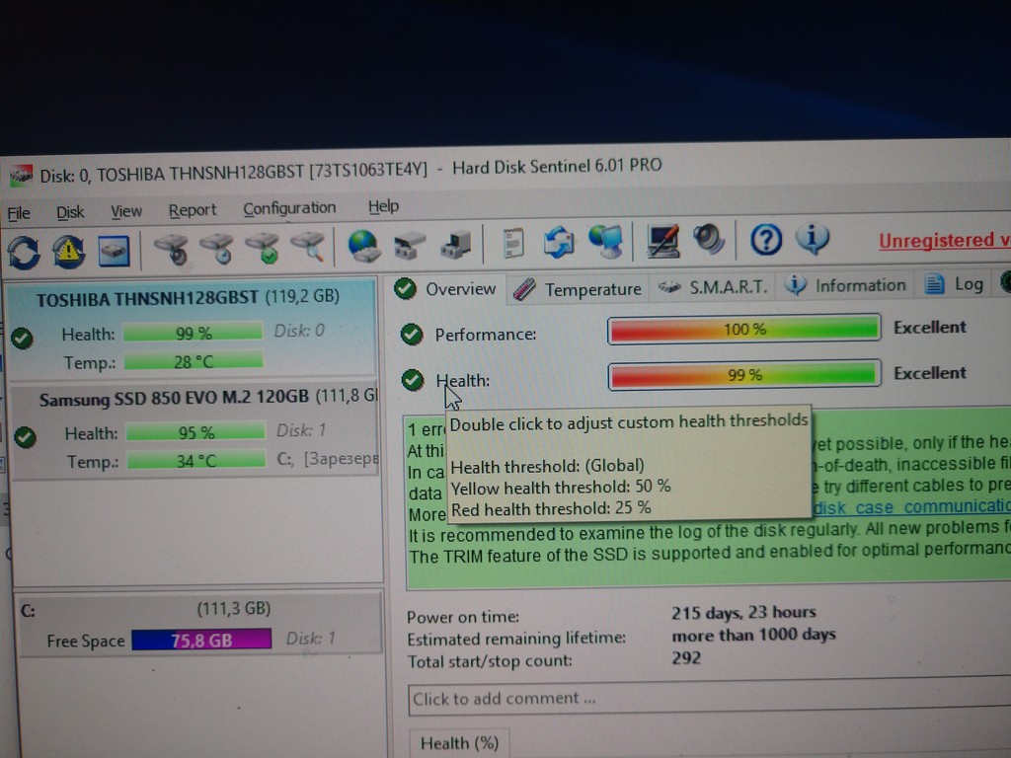Image resolution: width=1011 pixels, height=758 pixels.
Task: Click Samsung 95 % health bar
Action: (x=195, y=432)
